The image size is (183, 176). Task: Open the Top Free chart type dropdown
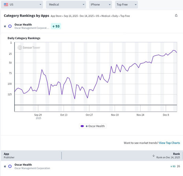point(126,5)
